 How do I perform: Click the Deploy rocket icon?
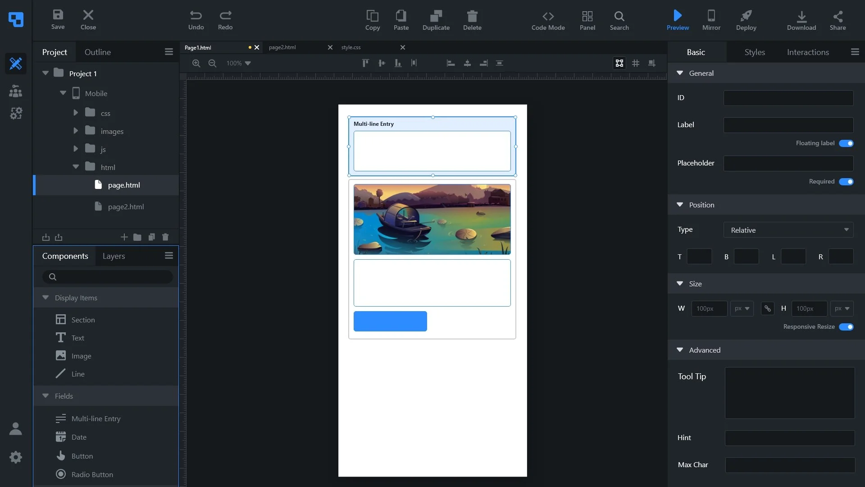pyautogui.click(x=746, y=16)
